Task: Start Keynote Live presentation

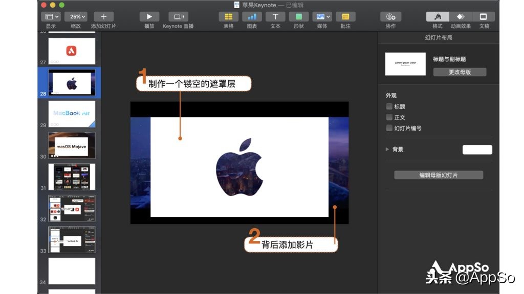Action: 178,16
